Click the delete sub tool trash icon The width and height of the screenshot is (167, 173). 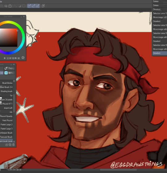click(13, 145)
